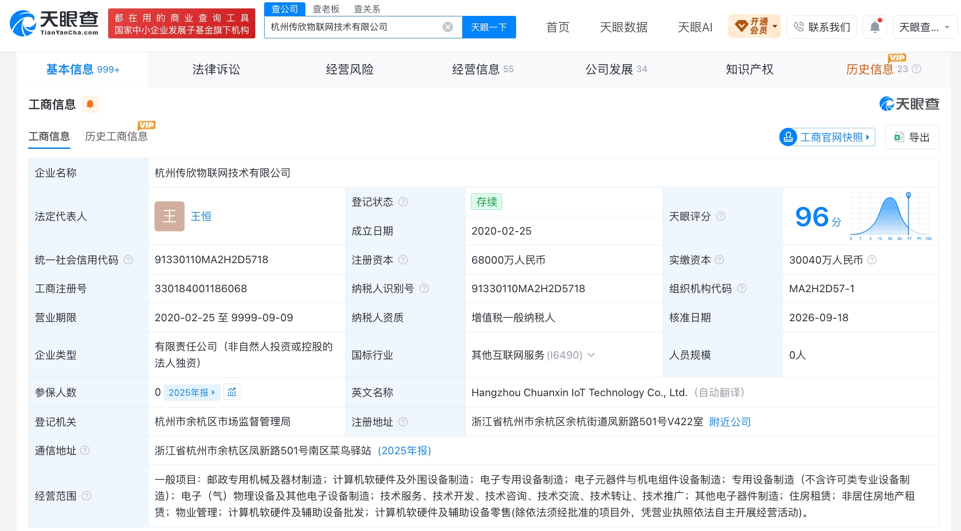The height and width of the screenshot is (531, 961).
Task: Click the help icon next to 登记状态
Action: click(403, 202)
